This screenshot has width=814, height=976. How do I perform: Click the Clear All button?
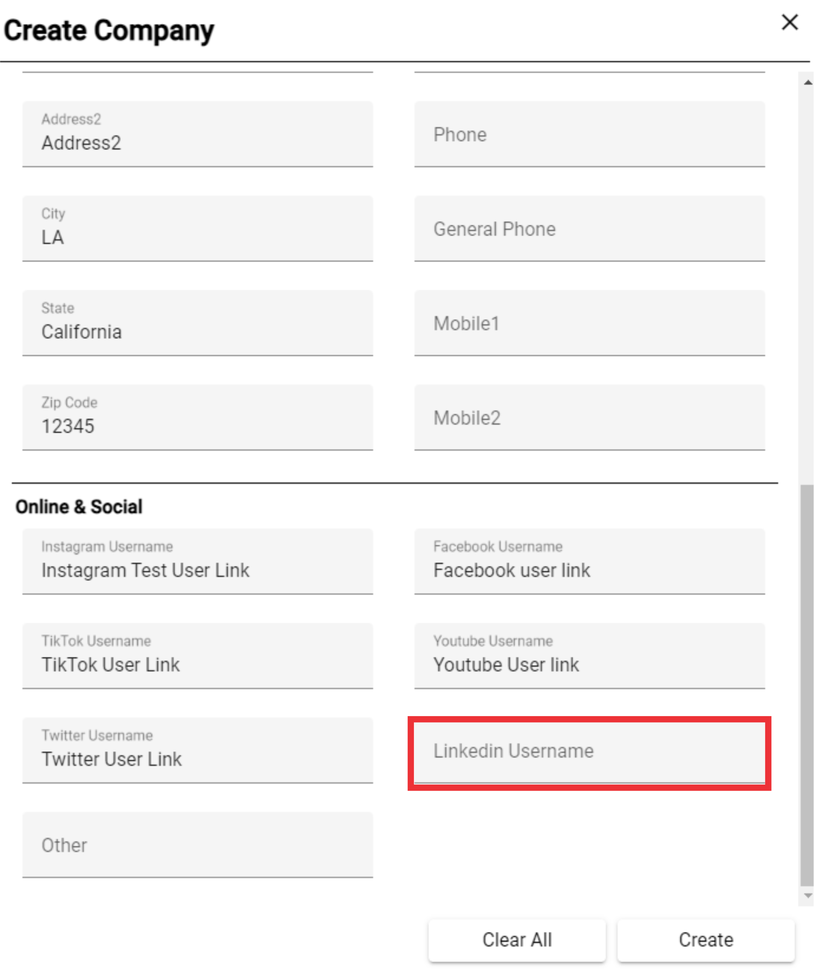coord(517,940)
